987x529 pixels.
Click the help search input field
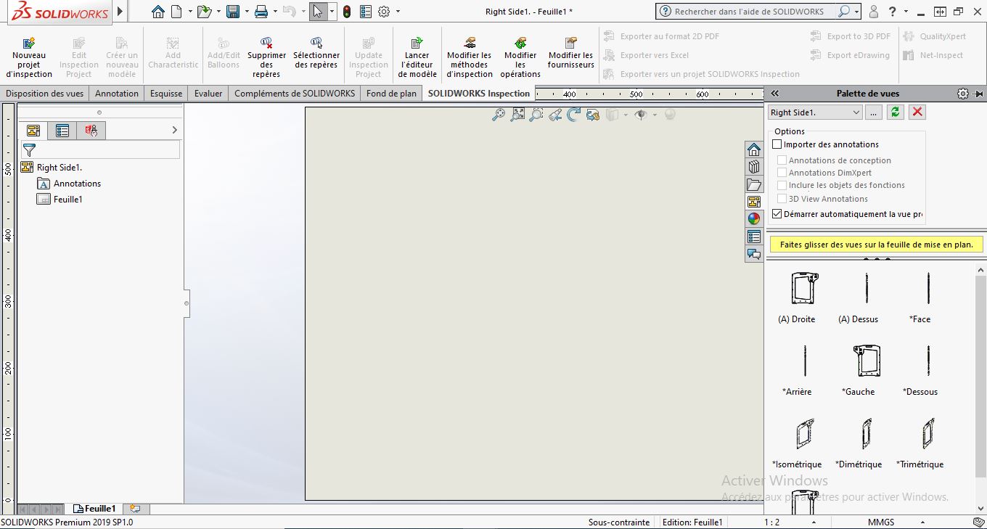pos(750,12)
